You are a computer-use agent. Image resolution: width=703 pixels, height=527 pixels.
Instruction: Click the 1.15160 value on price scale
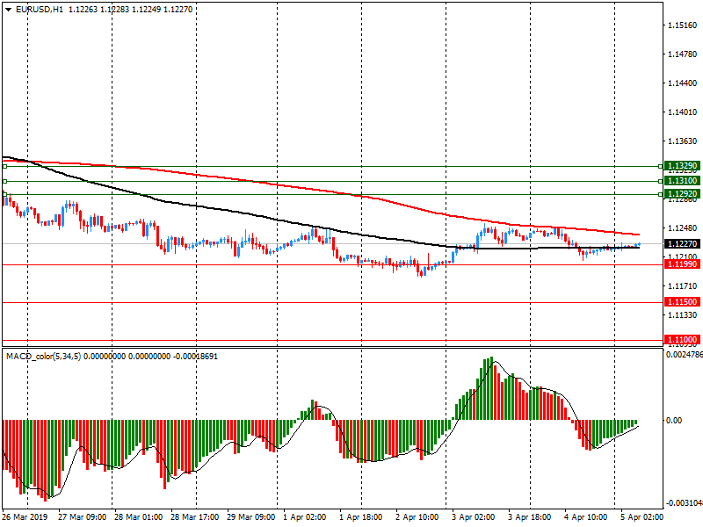point(682,26)
